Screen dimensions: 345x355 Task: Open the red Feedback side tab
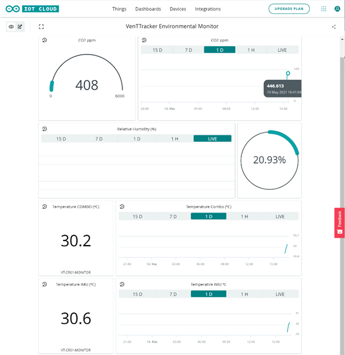339,223
